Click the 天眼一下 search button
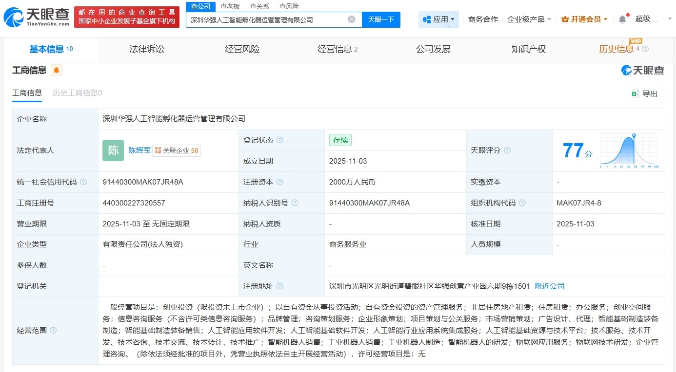 click(x=380, y=19)
